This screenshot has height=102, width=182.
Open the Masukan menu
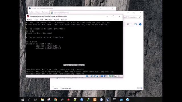49,20
